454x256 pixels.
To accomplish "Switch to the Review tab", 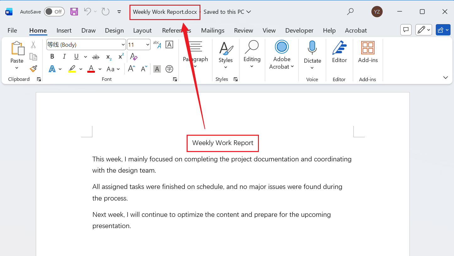I will click(243, 30).
